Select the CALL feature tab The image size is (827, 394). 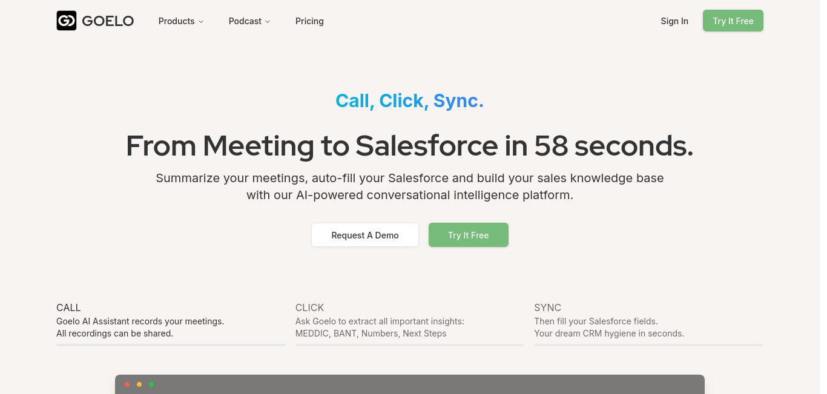[68, 307]
